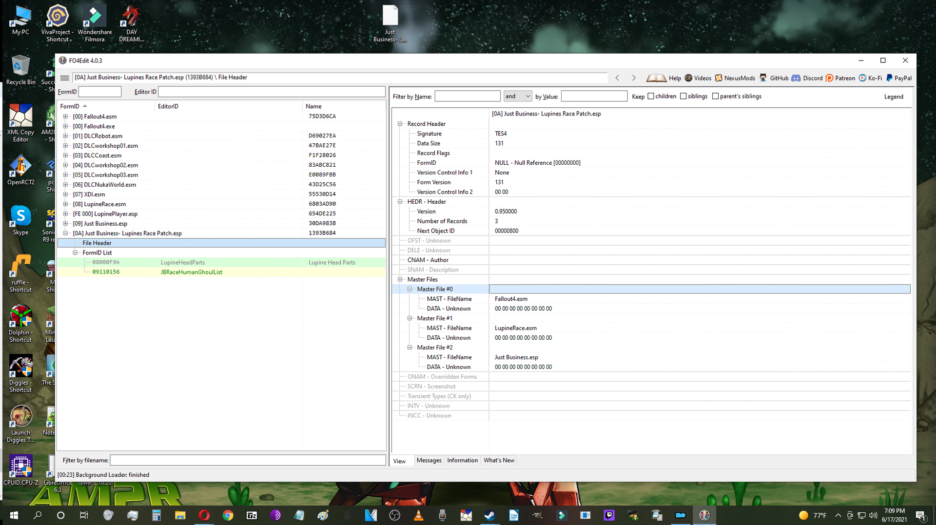Click the Windows Start button

click(x=14, y=515)
